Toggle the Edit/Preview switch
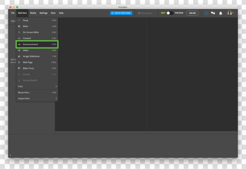The height and width of the screenshot is (169, 246). pyautogui.click(x=170, y=13)
